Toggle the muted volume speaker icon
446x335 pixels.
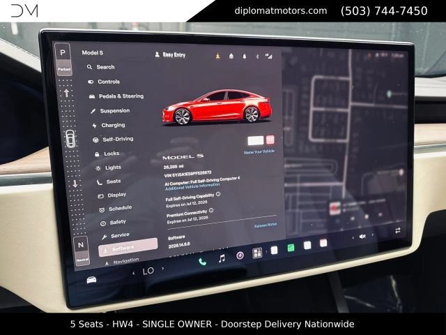point(362,237)
